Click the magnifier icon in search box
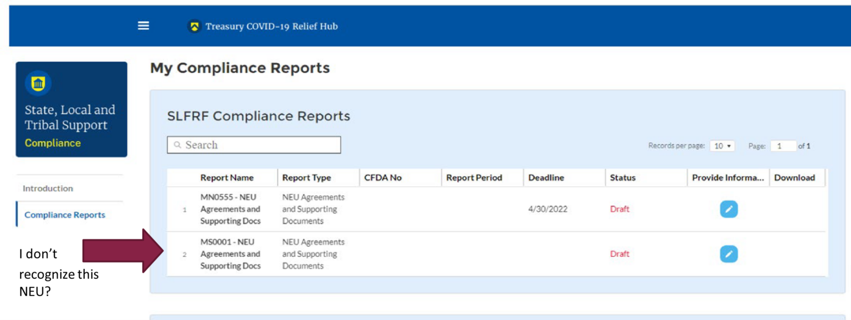The image size is (851, 320). [x=178, y=145]
